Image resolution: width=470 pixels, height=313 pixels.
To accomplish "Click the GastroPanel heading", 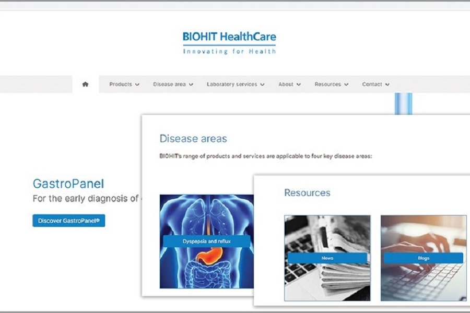I will (68, 184).
